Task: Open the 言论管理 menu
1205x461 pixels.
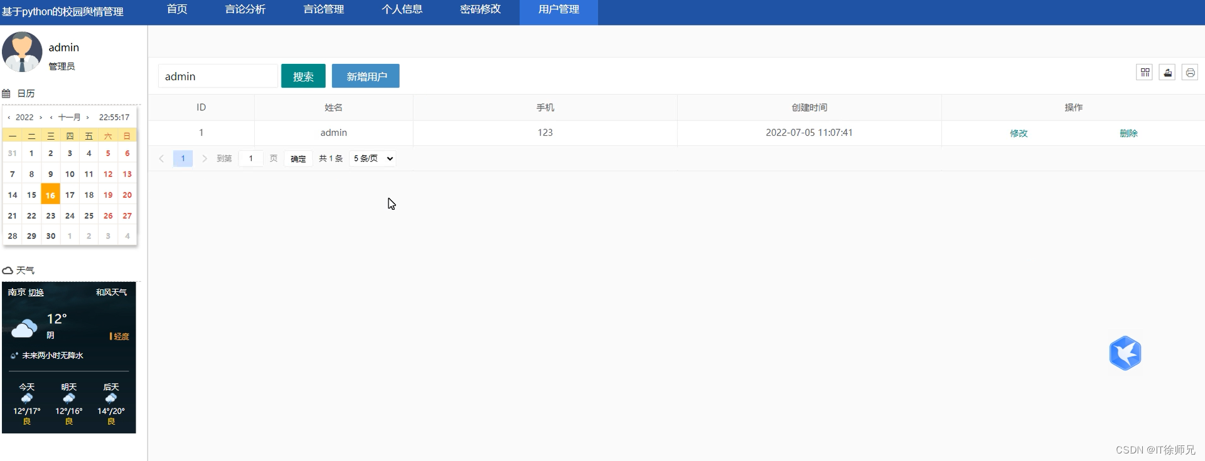Action: 324,9
